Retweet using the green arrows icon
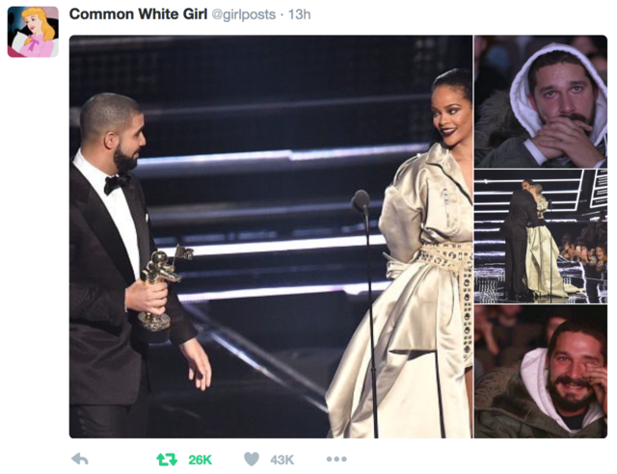 click(x=167, y=459)
